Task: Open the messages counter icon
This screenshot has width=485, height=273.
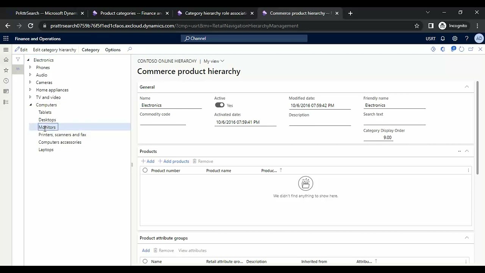Action: pyautogui.click(x=453, y=49)
